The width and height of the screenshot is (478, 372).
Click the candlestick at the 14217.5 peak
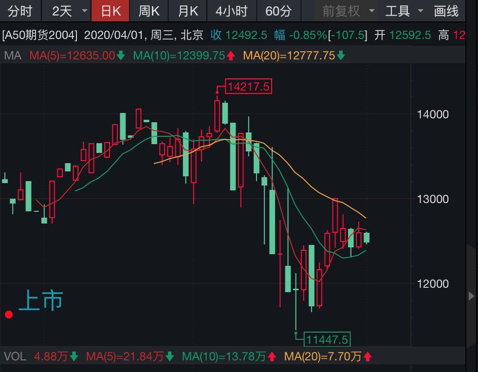[218, 115]
